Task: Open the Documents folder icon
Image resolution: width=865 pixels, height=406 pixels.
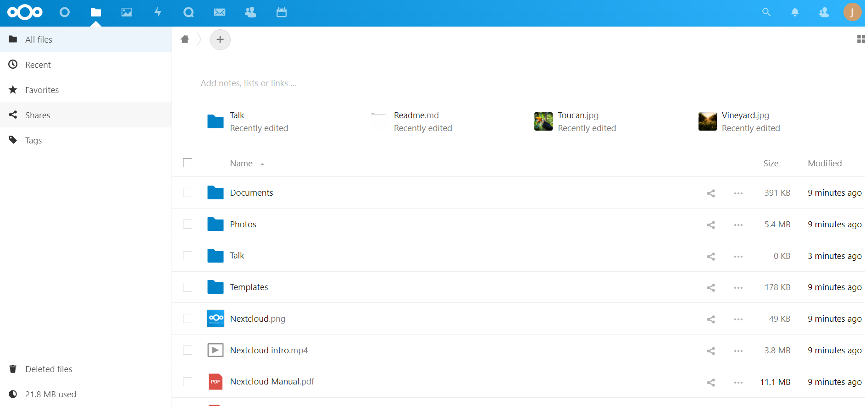Action: click(x=215, y=192)
